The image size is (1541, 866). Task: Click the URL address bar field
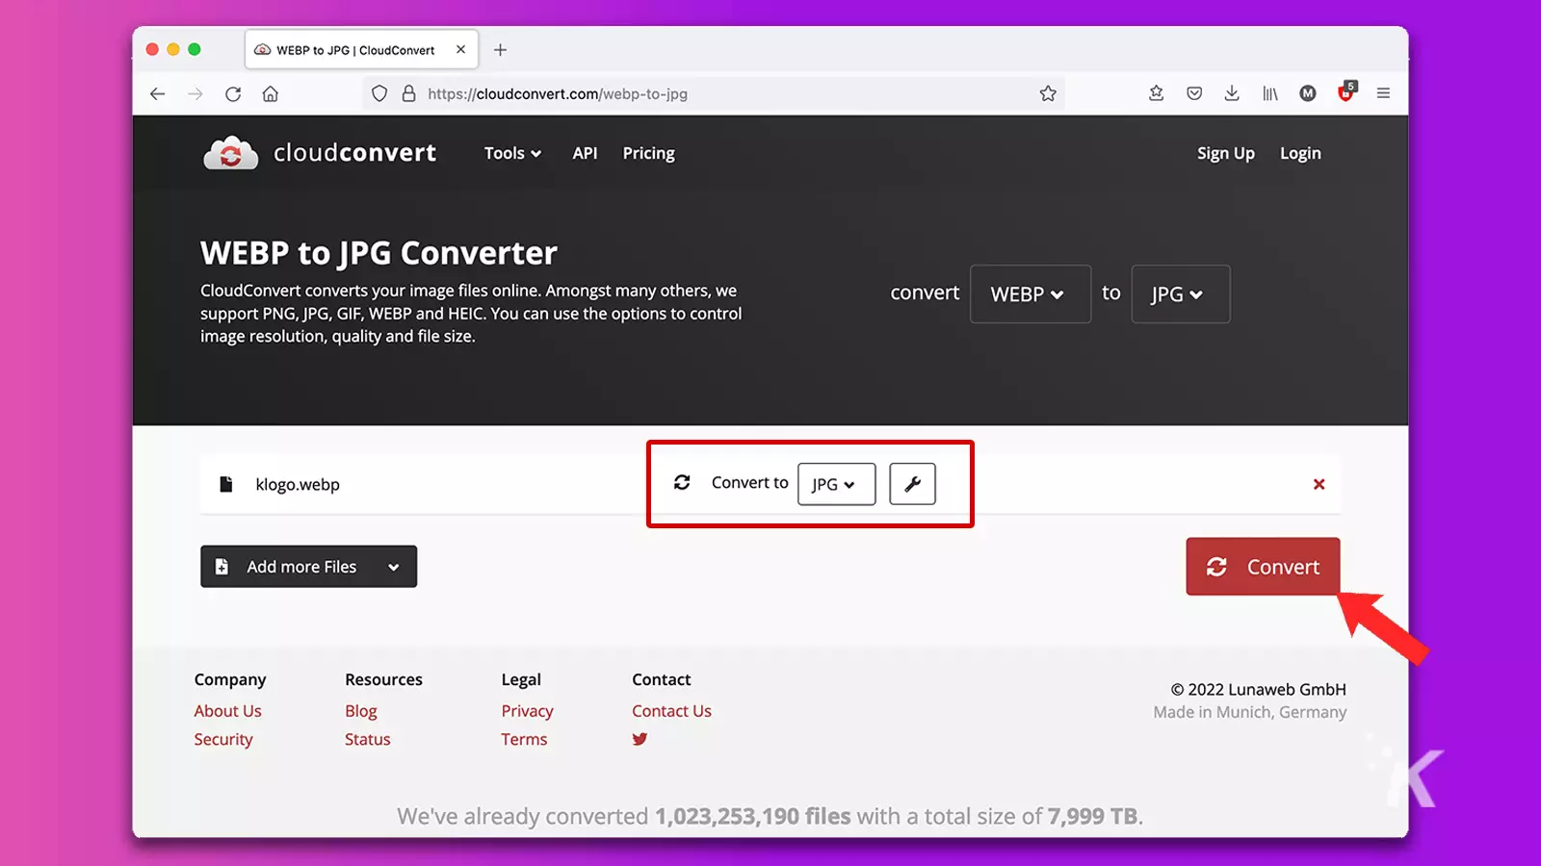[714, 93]
